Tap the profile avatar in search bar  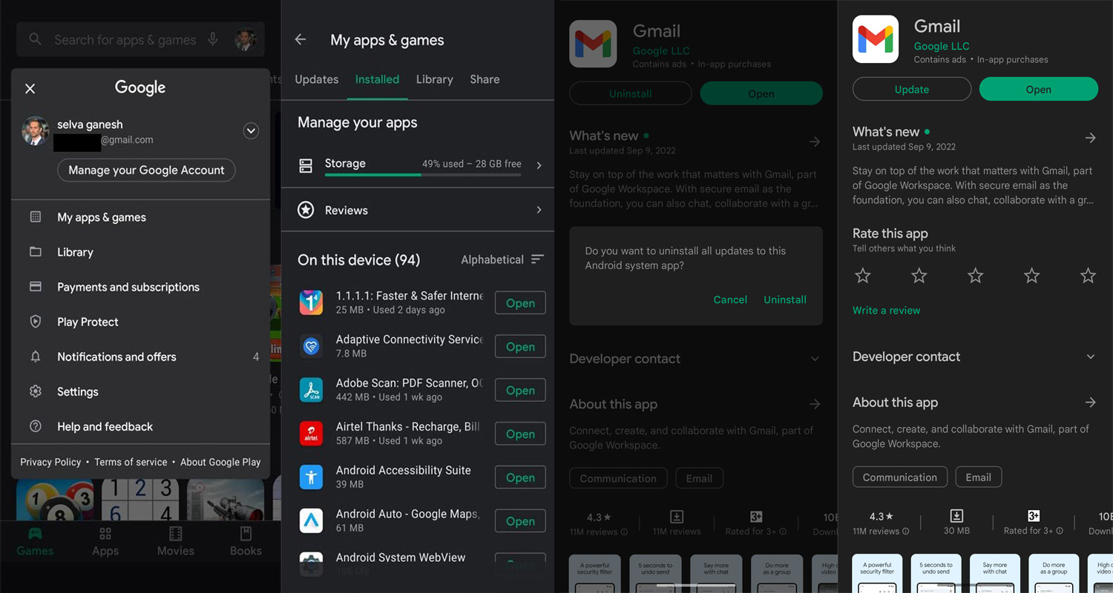tap(246, 39)
